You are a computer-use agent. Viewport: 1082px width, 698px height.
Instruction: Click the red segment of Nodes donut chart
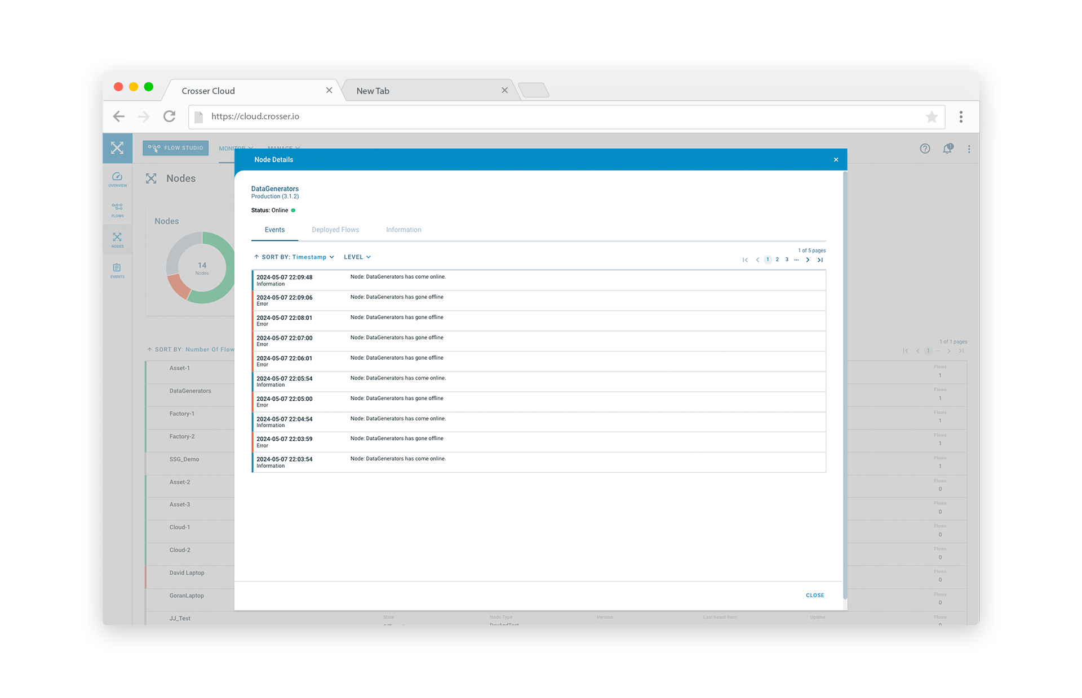[179, 286]
